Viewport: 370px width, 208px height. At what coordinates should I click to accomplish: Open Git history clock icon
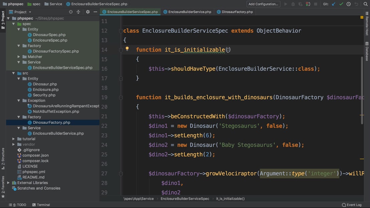(349, 4)
